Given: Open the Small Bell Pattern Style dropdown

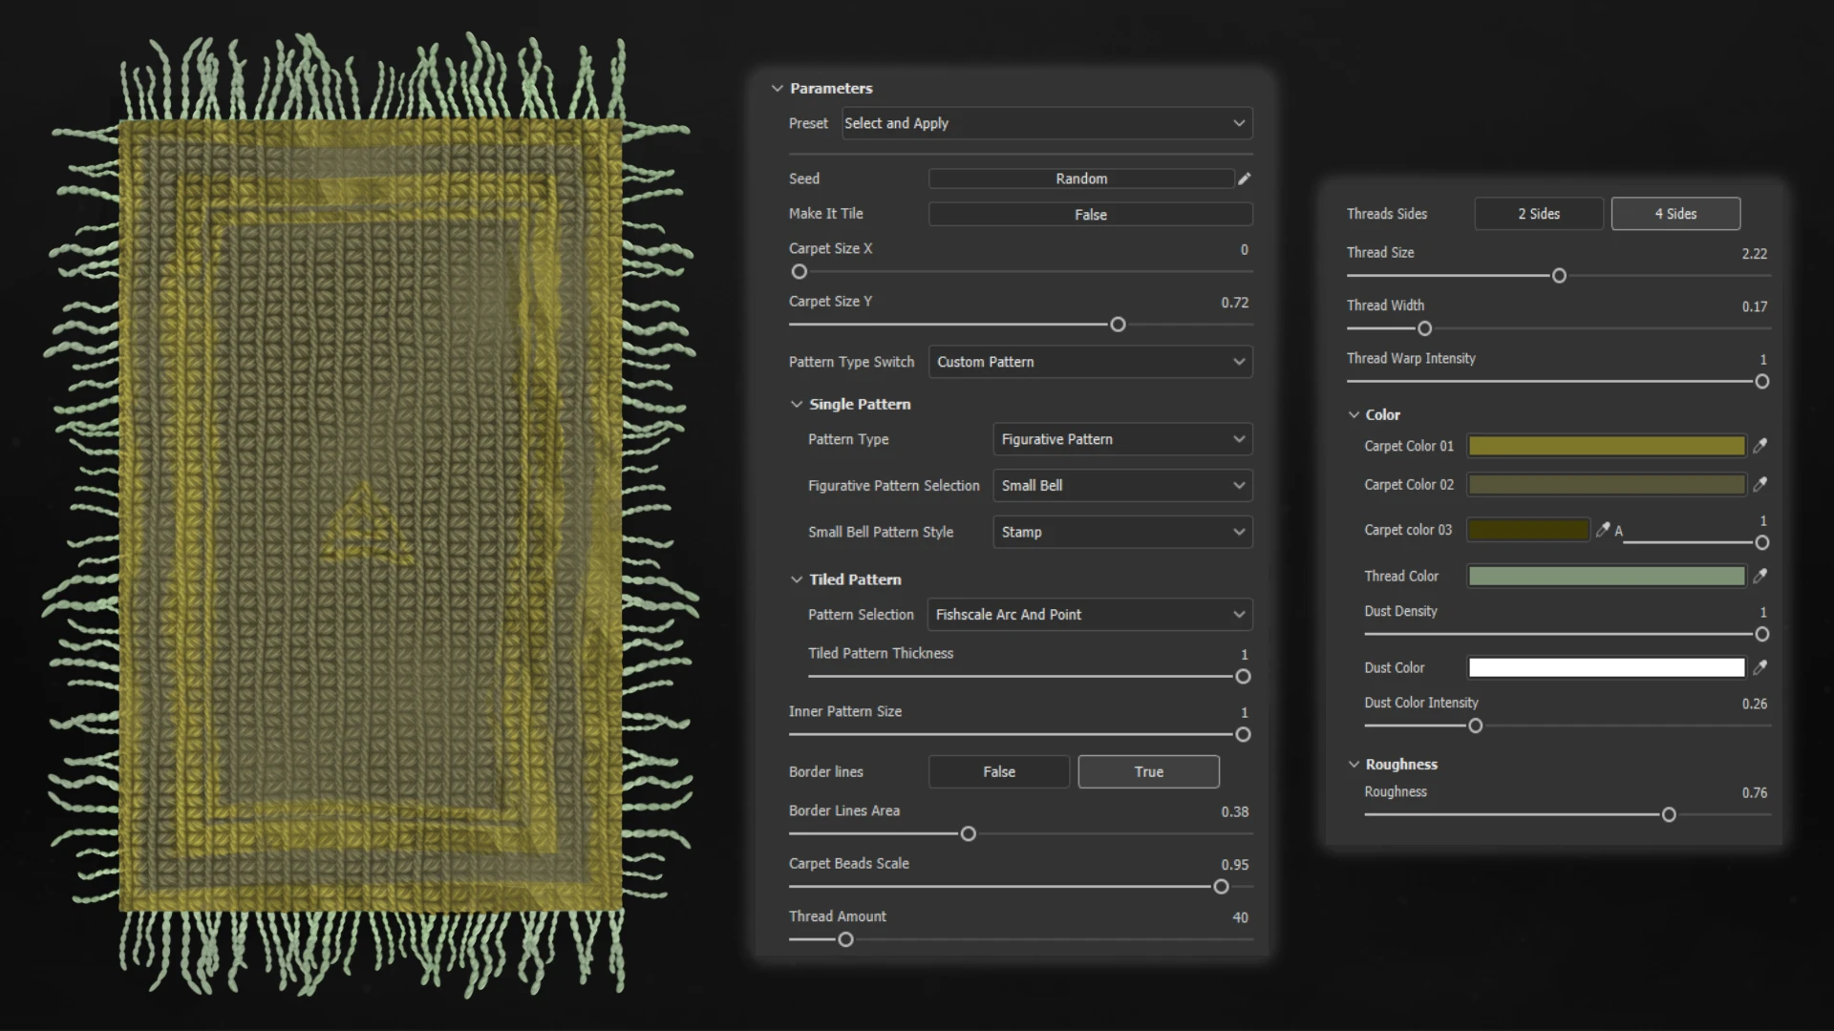Looking at the screenshot, I should pos(1122,532).
